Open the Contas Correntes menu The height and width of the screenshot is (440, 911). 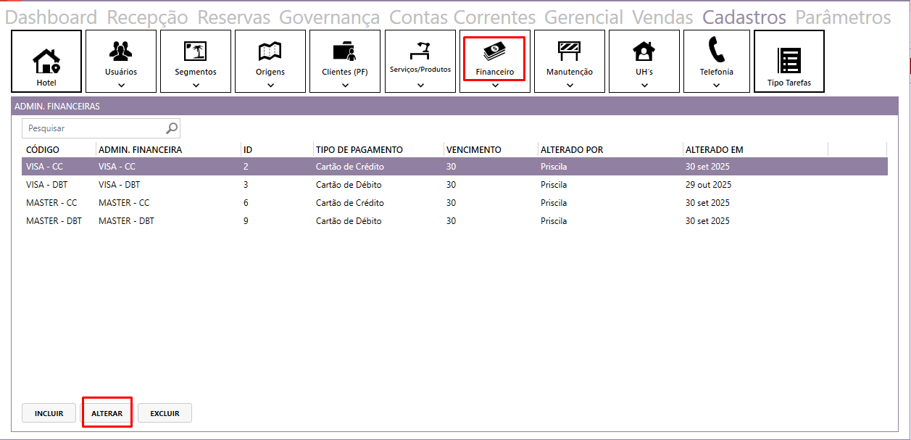click(462, 17)
